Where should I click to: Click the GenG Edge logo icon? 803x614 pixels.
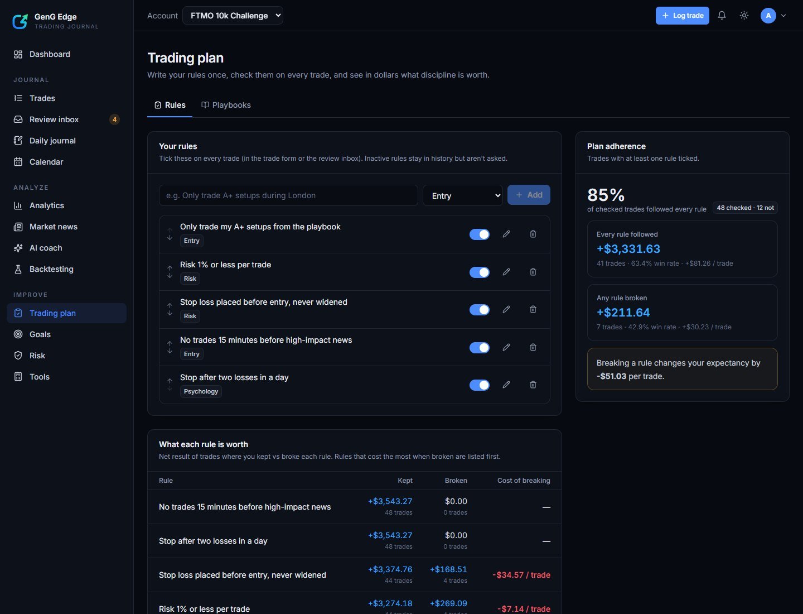pos(20,21)
